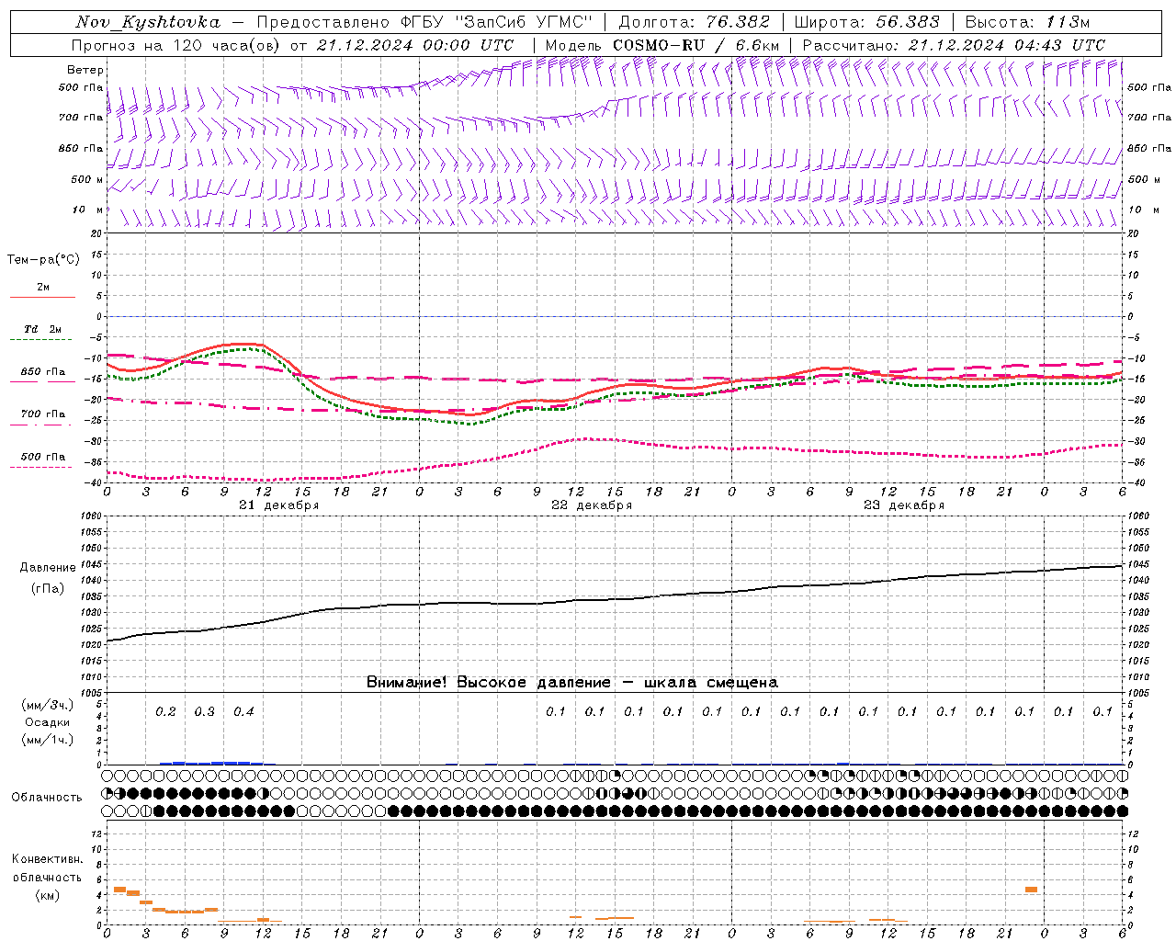Click '10 м' wind level label on right
Screen dimensions: 1176x941
click(1142, 210)
